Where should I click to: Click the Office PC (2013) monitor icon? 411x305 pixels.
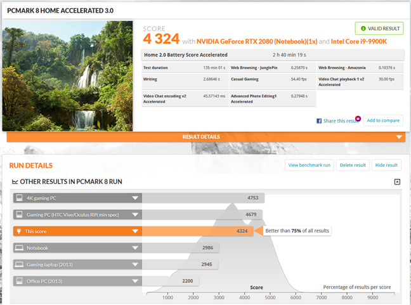click(x=19, y=281)
